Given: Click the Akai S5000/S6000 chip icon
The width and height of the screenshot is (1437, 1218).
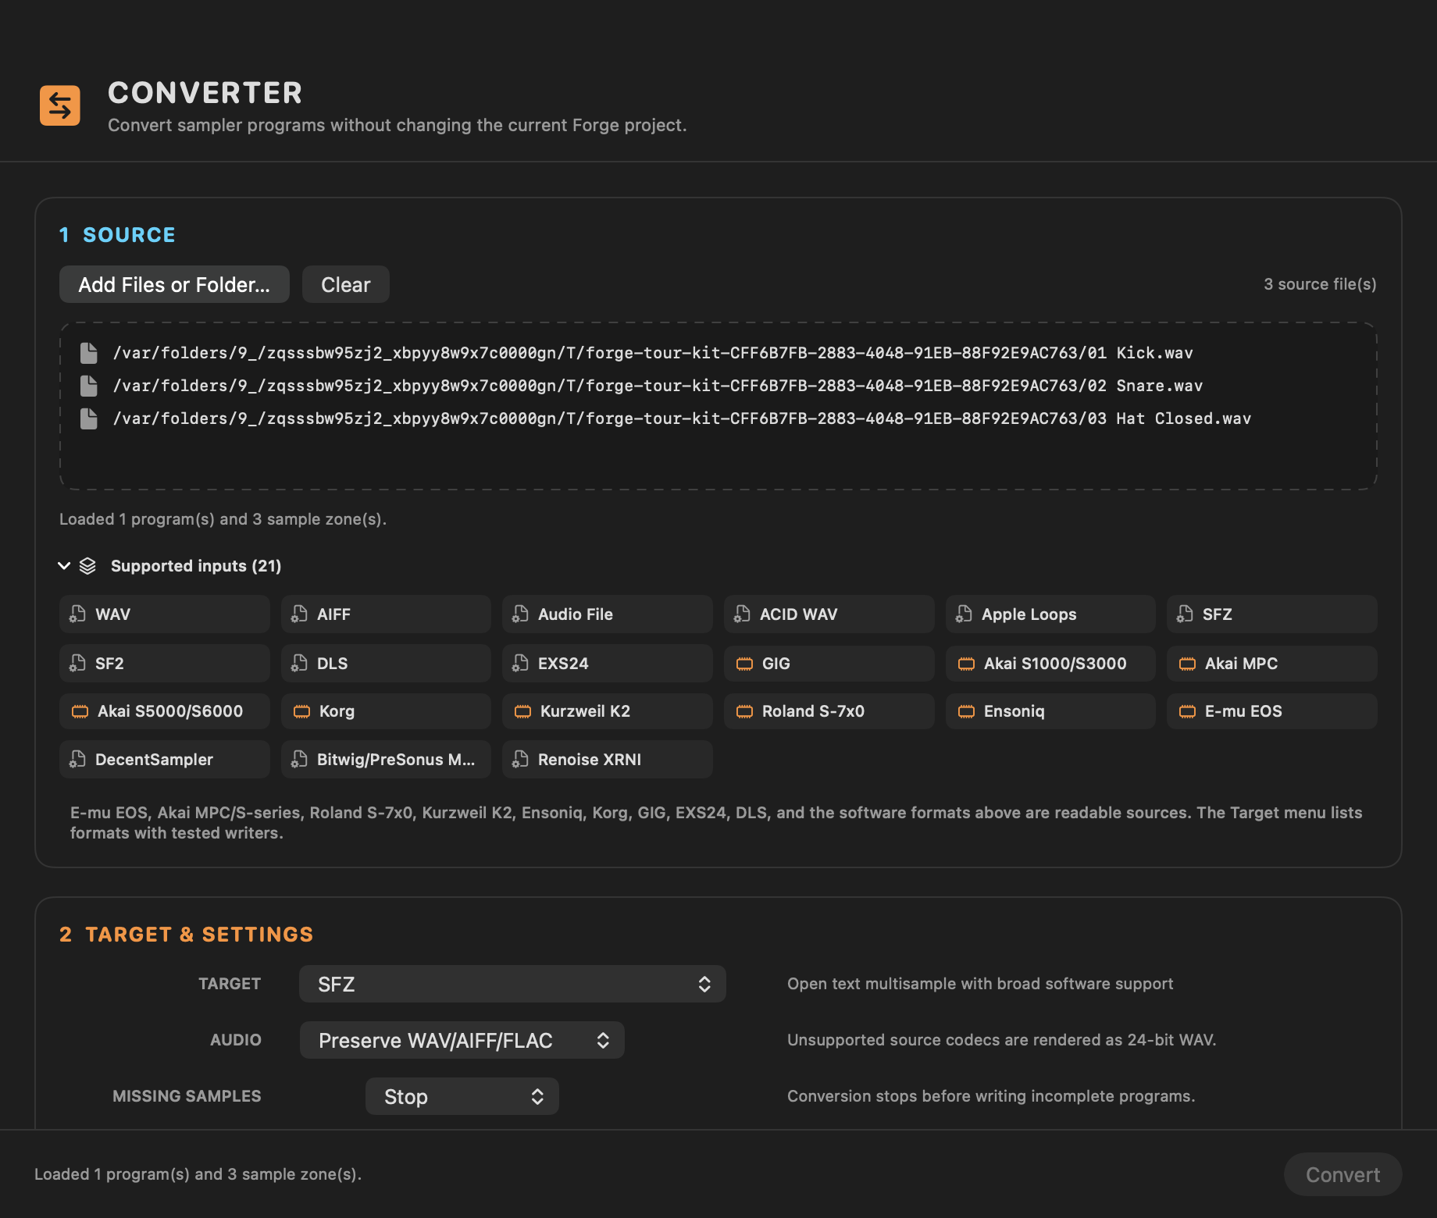Looking at the screenshot, I should (x=80, y=711).
